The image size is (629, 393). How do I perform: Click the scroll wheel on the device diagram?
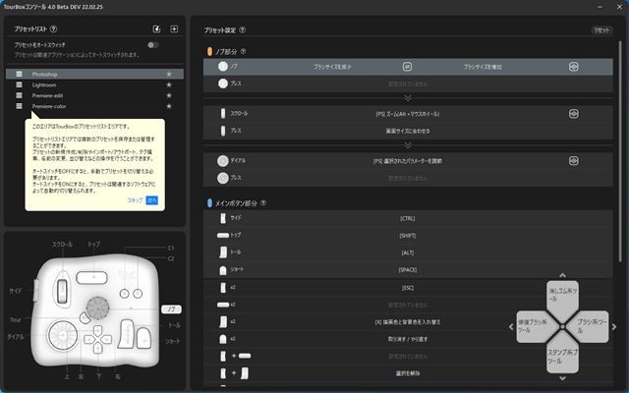(x=62, y=289)
